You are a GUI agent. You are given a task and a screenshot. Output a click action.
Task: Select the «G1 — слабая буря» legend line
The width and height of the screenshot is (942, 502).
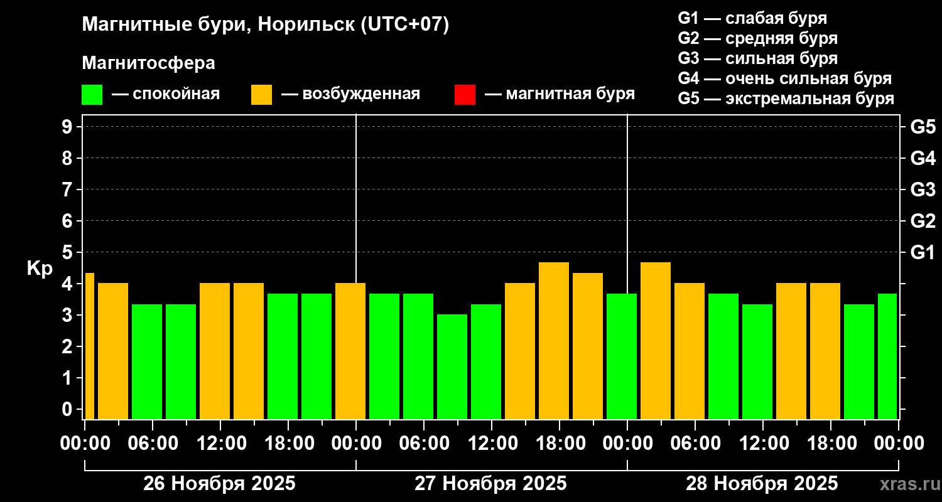pos(752,18)
